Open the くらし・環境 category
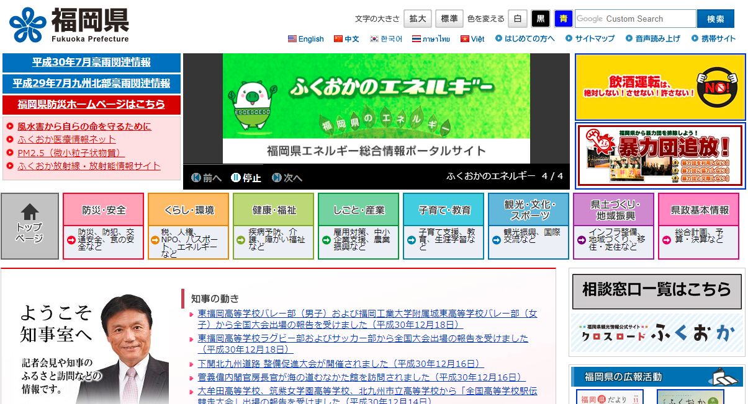Viewport: 748px width, 404px height. (x=189, y=210)
